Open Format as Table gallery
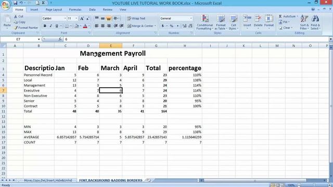Image resolution: width=333 pixels, height=187 pixels. pos(221,22)
